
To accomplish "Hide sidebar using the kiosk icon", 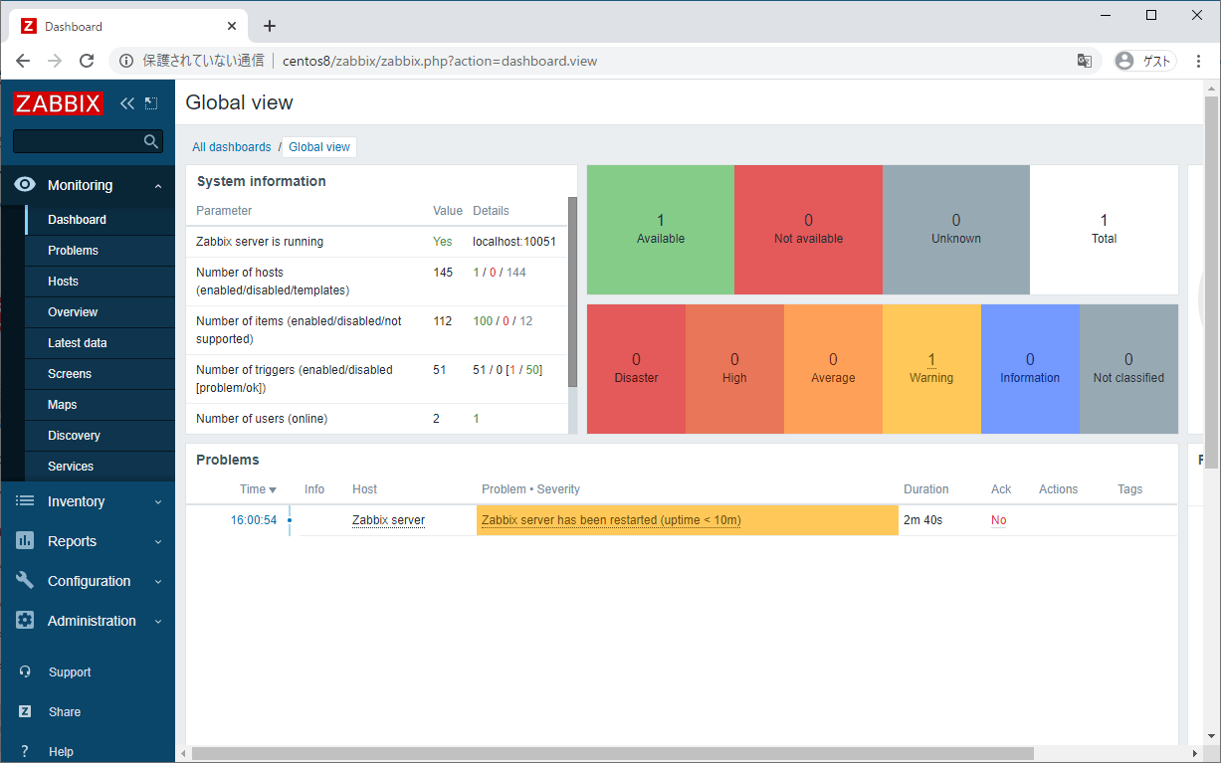I will (x=151, y=103).
